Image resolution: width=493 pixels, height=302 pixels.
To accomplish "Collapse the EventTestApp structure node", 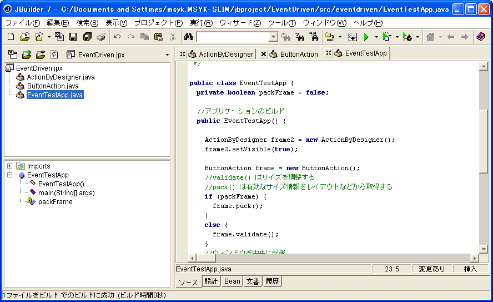I will tap(10, 175).
